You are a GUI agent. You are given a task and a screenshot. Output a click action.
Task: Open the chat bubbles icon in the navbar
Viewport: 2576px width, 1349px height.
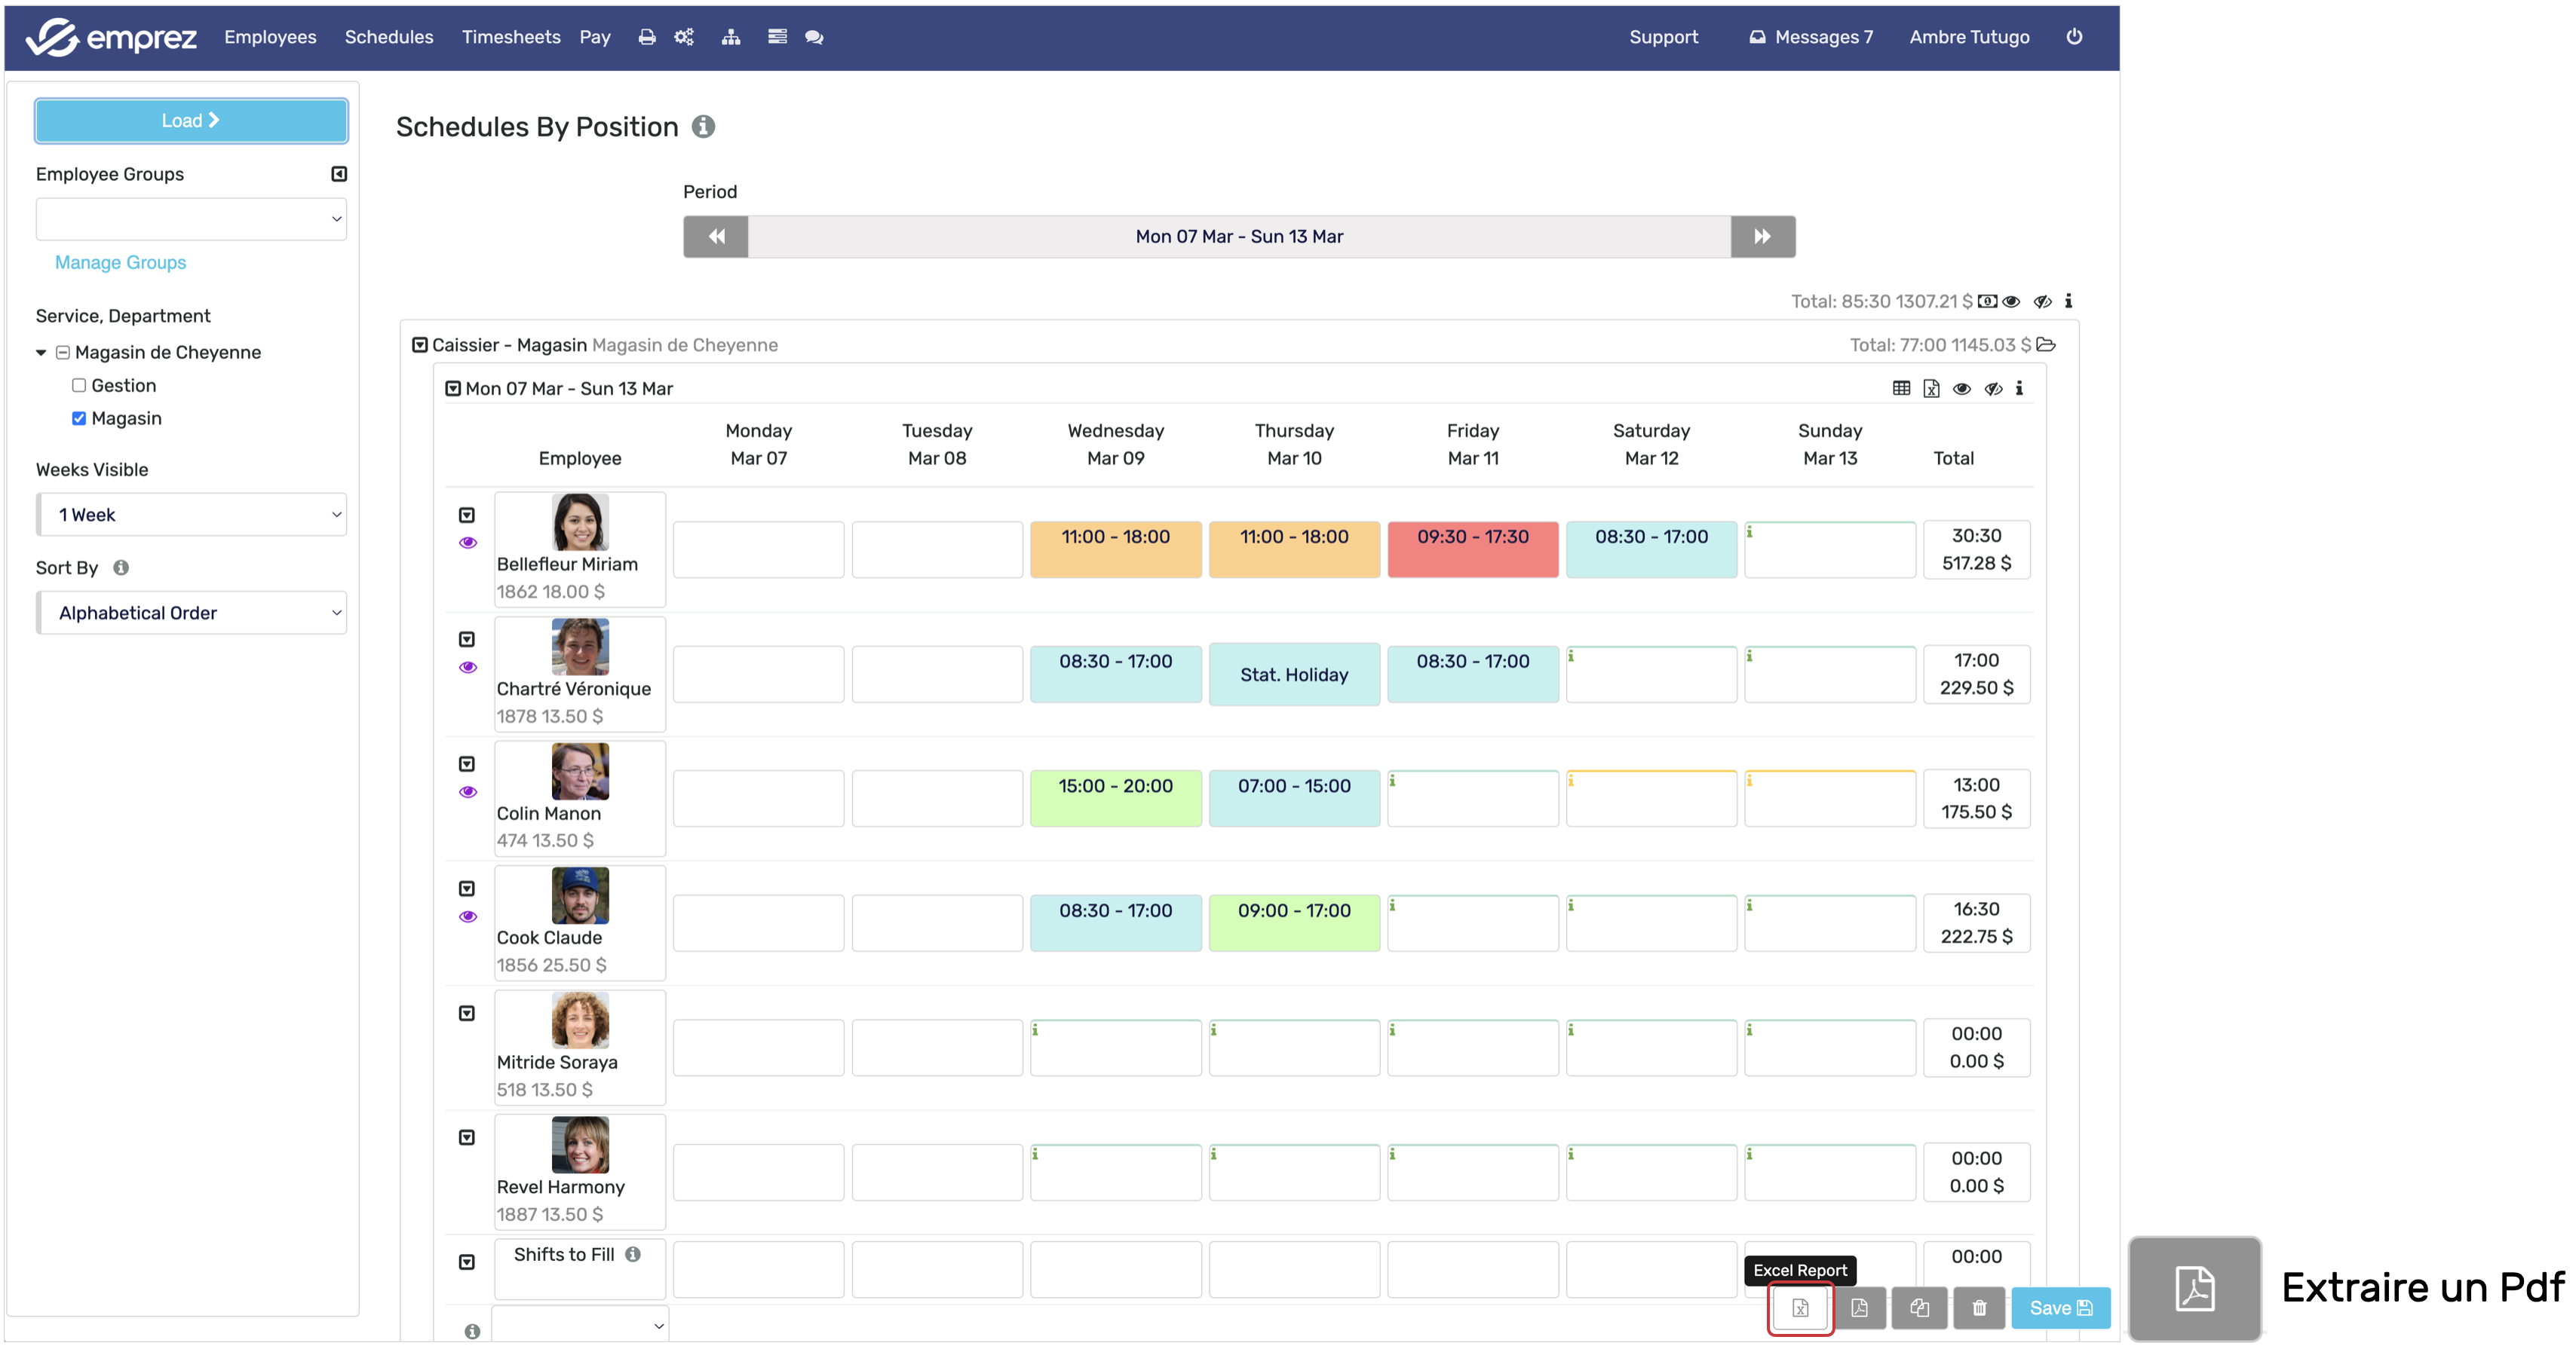click(x=814, y=37)
